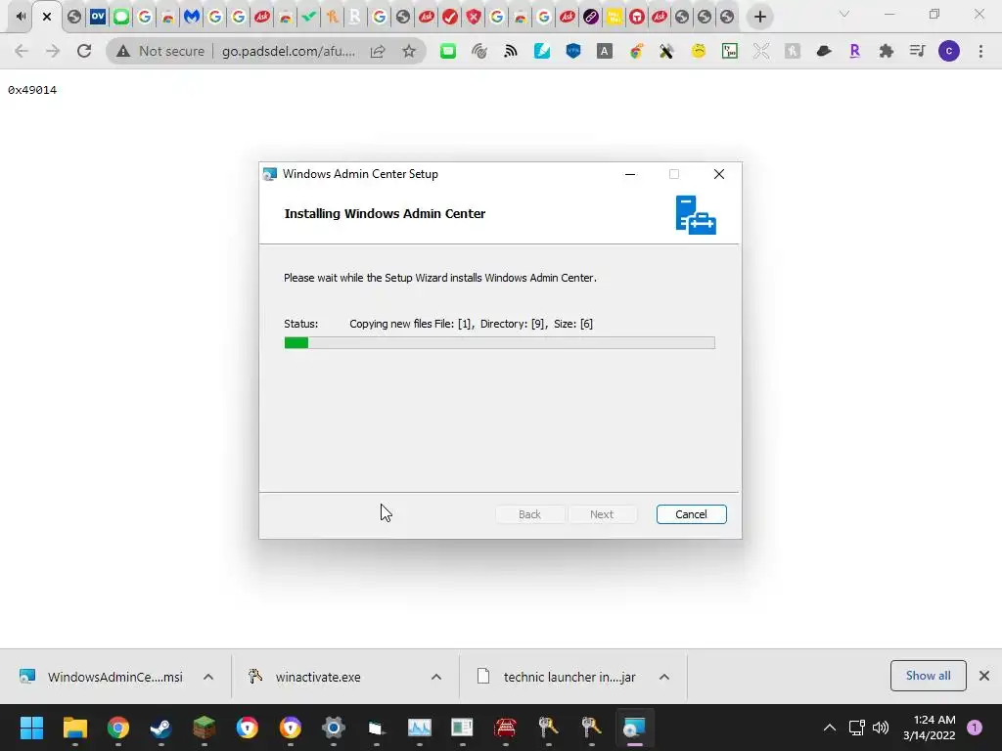Open the tab search dropdown chevron
1002x751 pixels.
[x=844, y=14]
